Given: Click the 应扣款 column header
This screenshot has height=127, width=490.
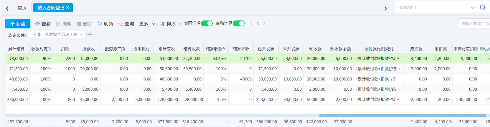Looking at the screenshot, I should (416, 49).
